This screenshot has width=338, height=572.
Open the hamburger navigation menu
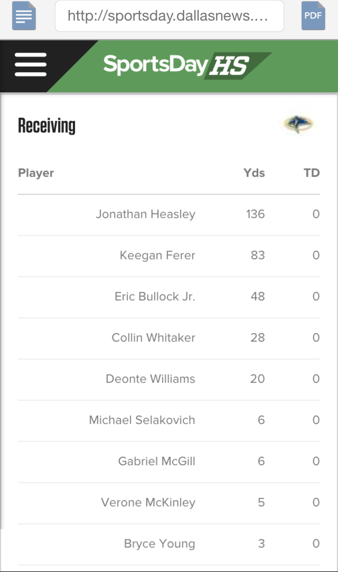30,64
